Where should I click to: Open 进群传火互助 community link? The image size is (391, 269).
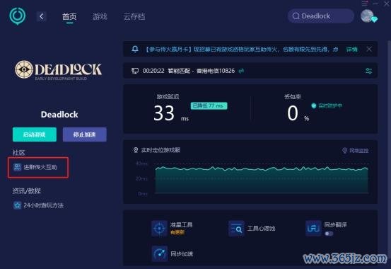pos(40,167)
